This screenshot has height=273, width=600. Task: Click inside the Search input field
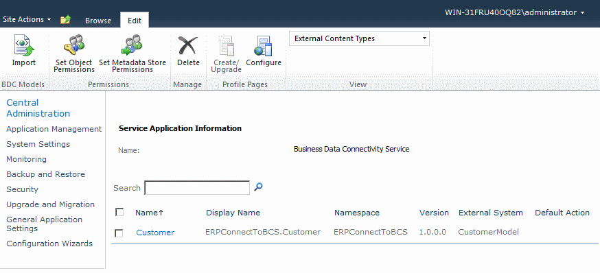tap(197, 188)
